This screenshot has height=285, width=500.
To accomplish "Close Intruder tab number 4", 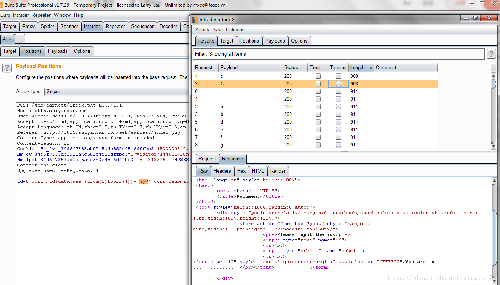I will click(x=10, y=39).
